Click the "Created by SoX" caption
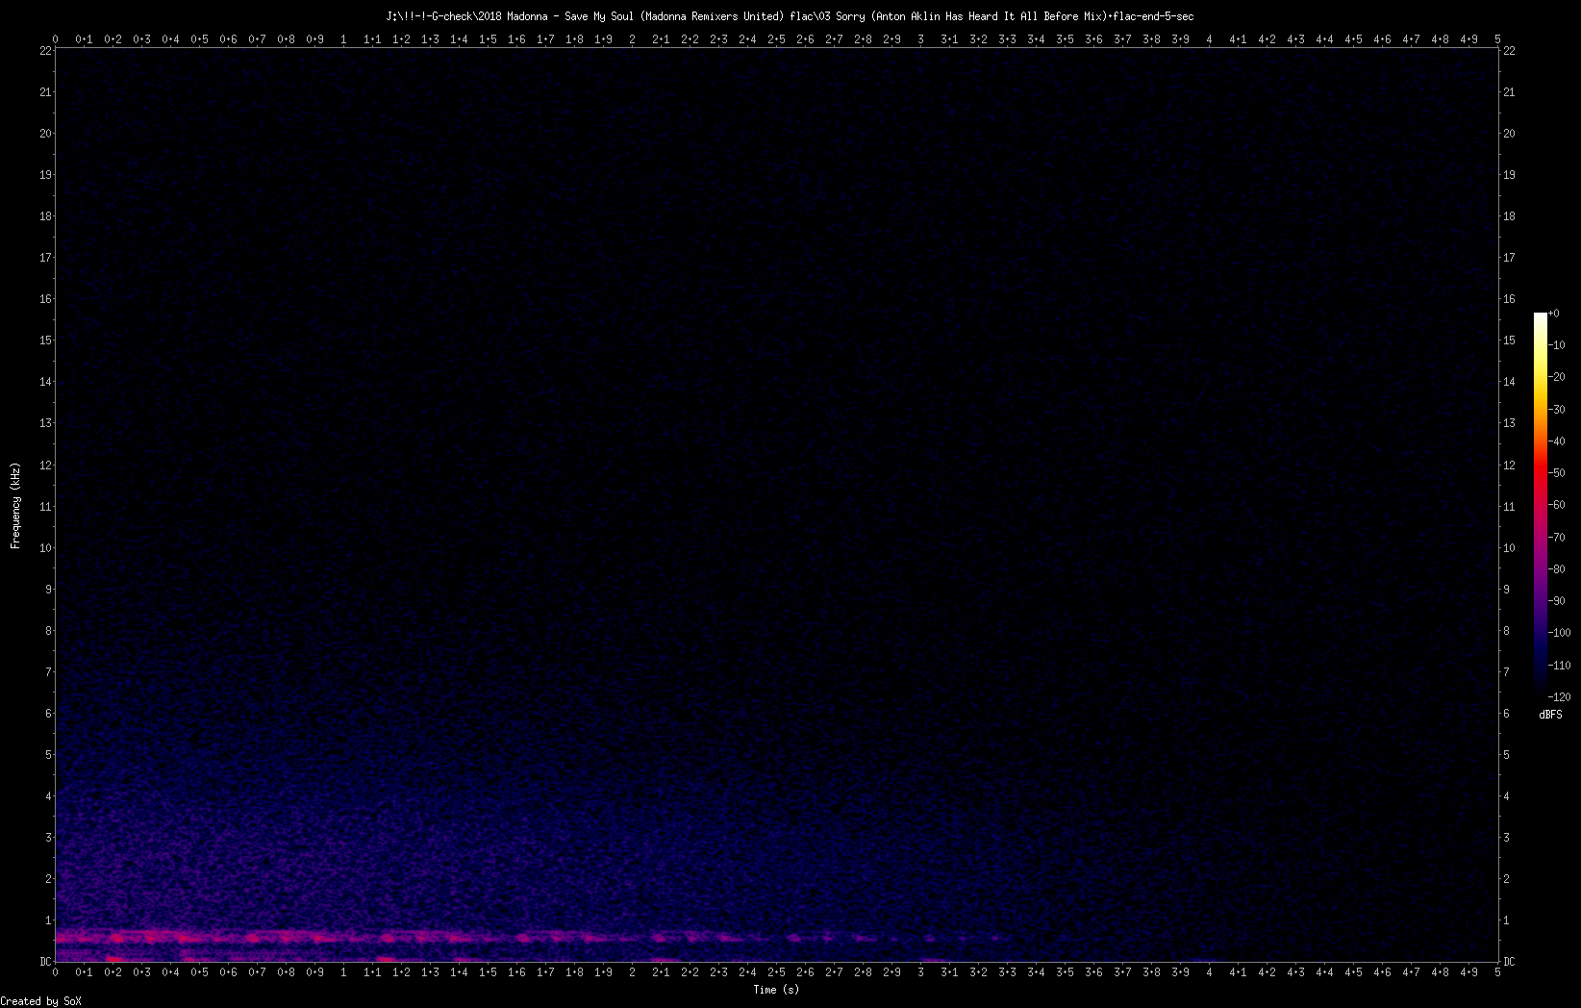The width and height of the screenshot is (1581, 1008). click(x=41, y=1001)
